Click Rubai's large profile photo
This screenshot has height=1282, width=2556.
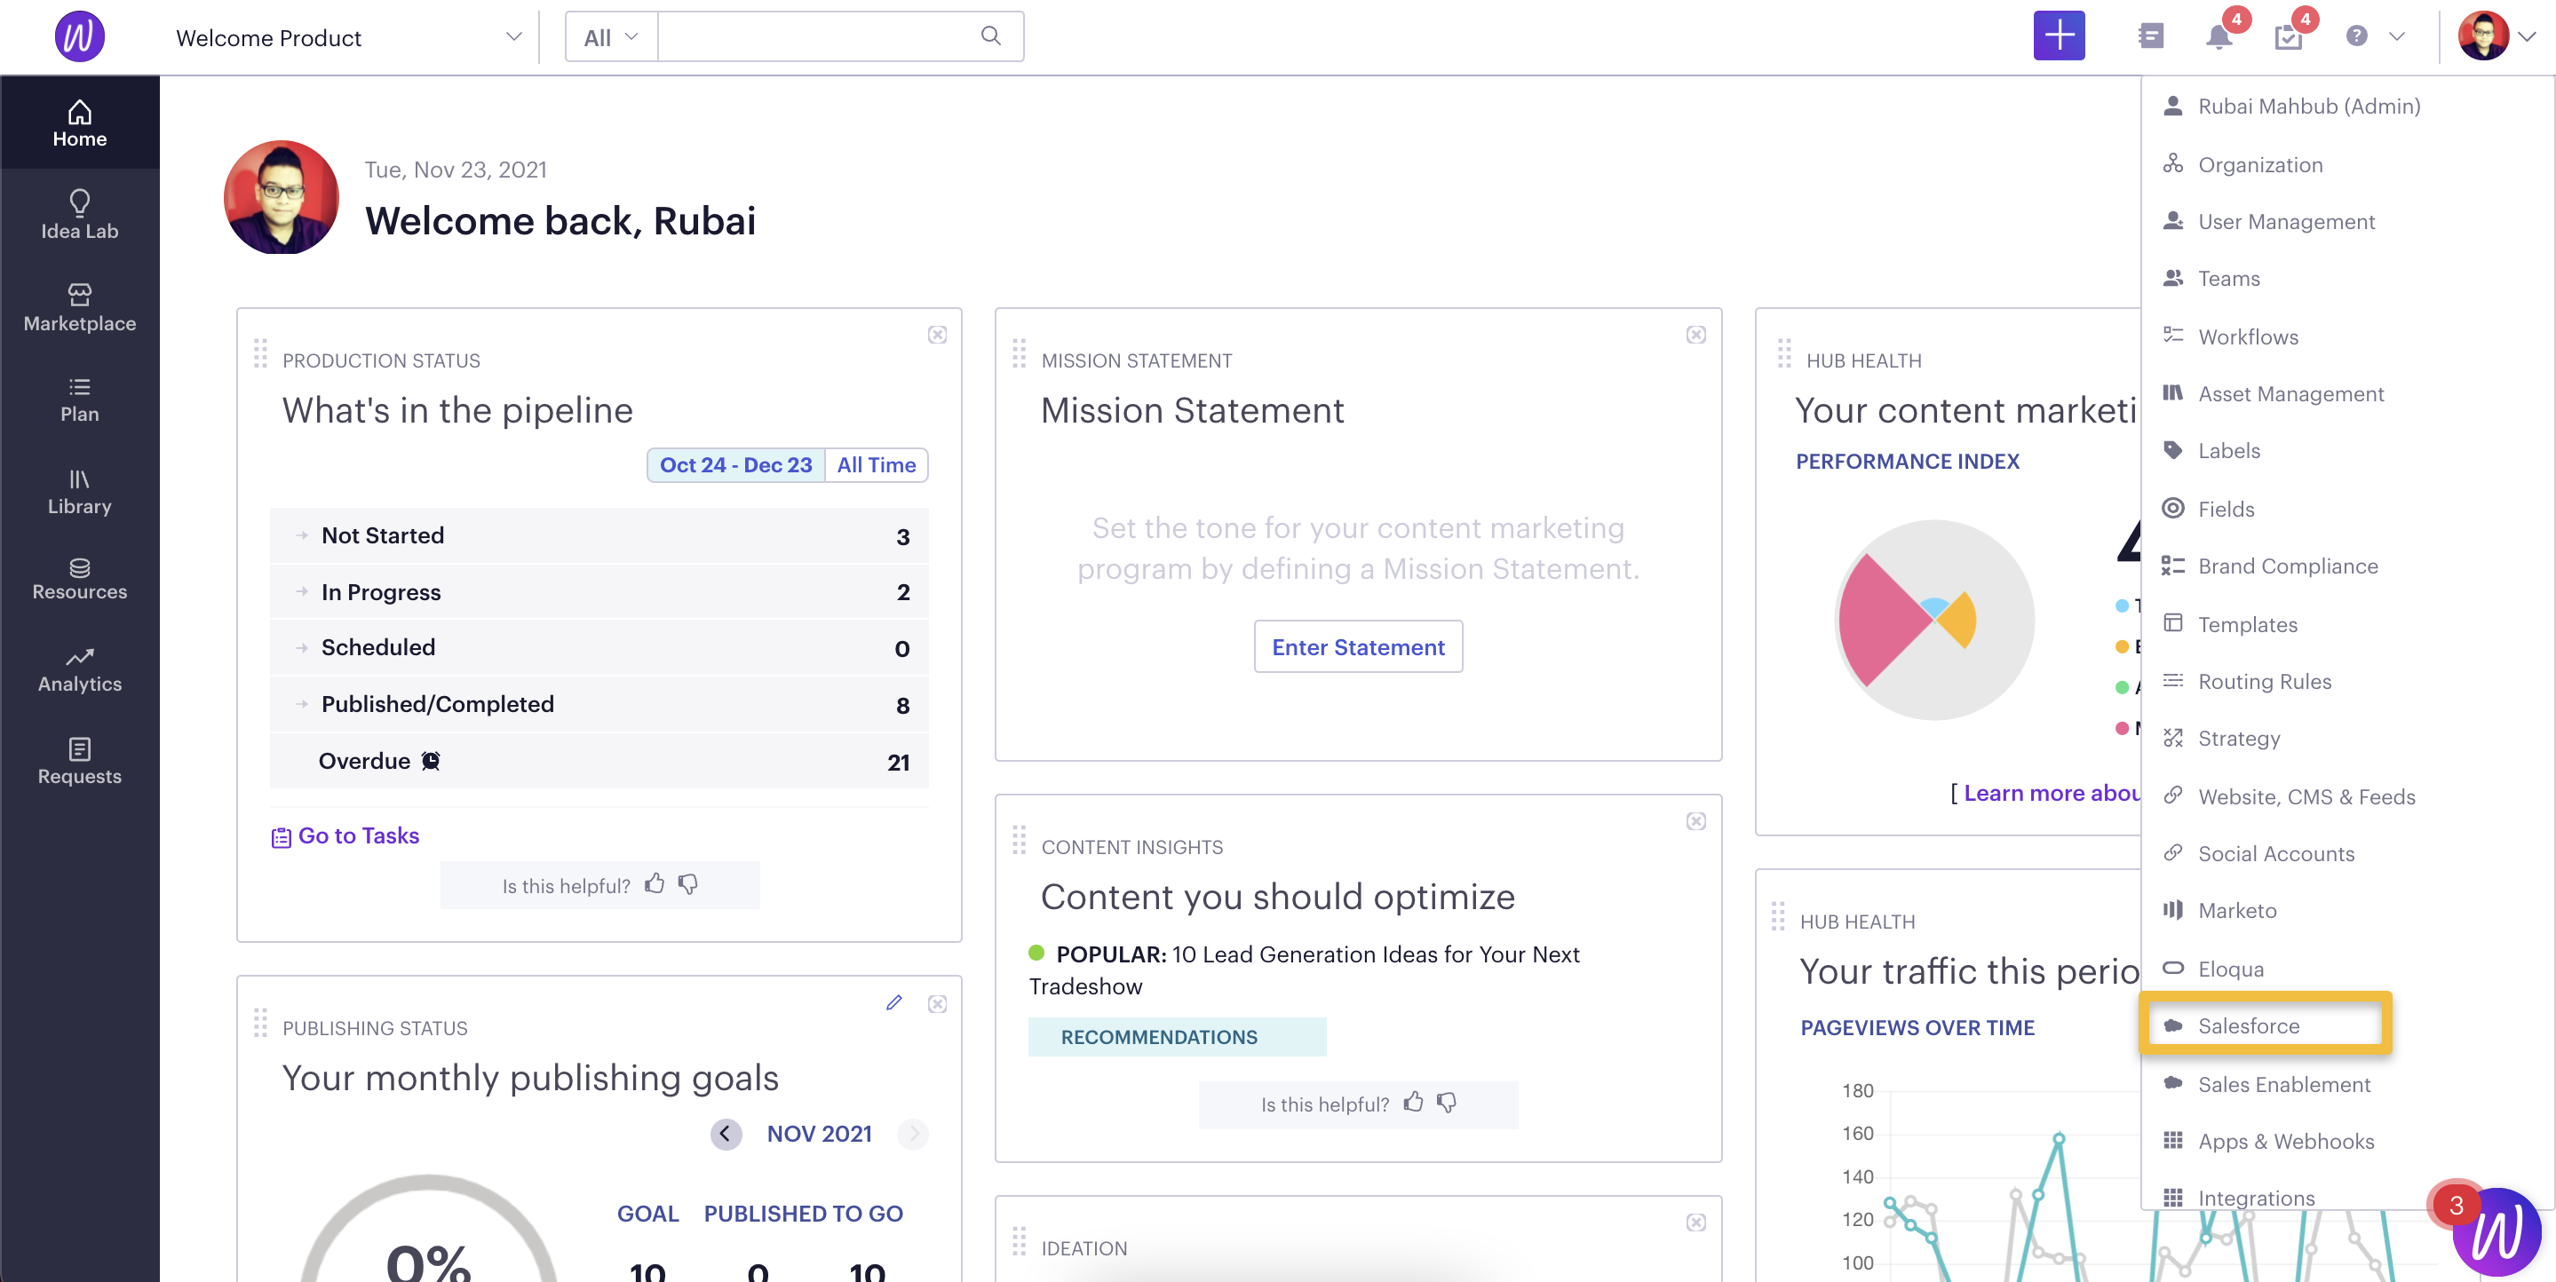[282, 197]
